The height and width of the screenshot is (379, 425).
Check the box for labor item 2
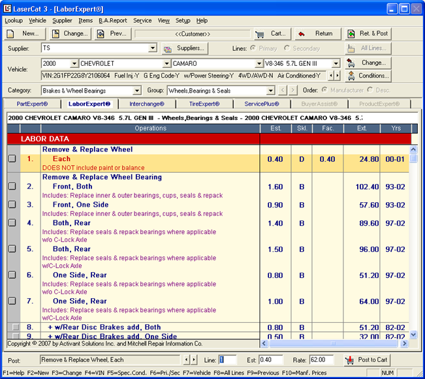[x=12, y=187]
